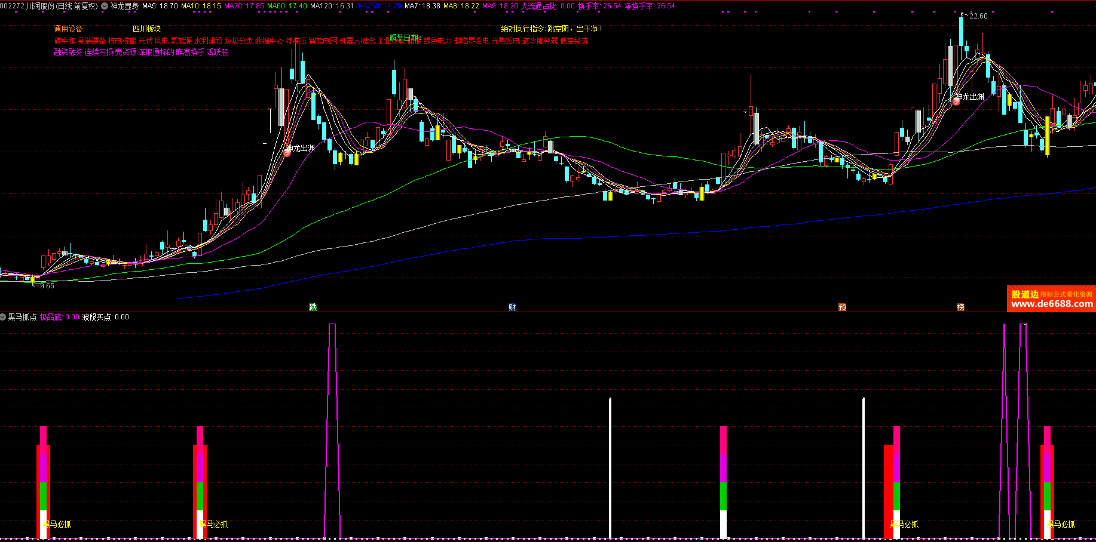Select the 四川板块 region label

146,29
